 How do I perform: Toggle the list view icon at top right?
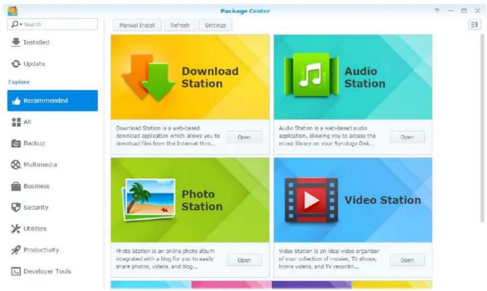pyautogui.click(x=474, y=24)
